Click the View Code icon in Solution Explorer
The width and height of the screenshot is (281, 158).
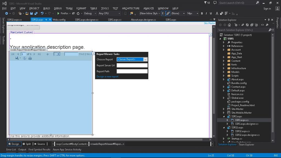tap(263, 25)
